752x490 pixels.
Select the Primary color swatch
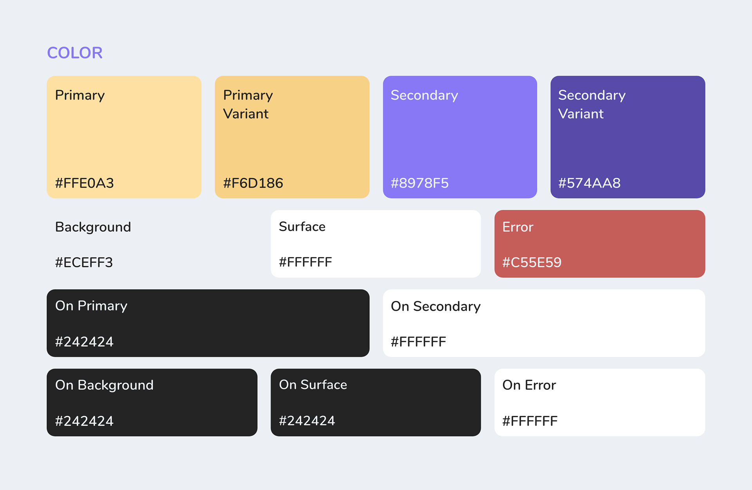tap(124, 137)
